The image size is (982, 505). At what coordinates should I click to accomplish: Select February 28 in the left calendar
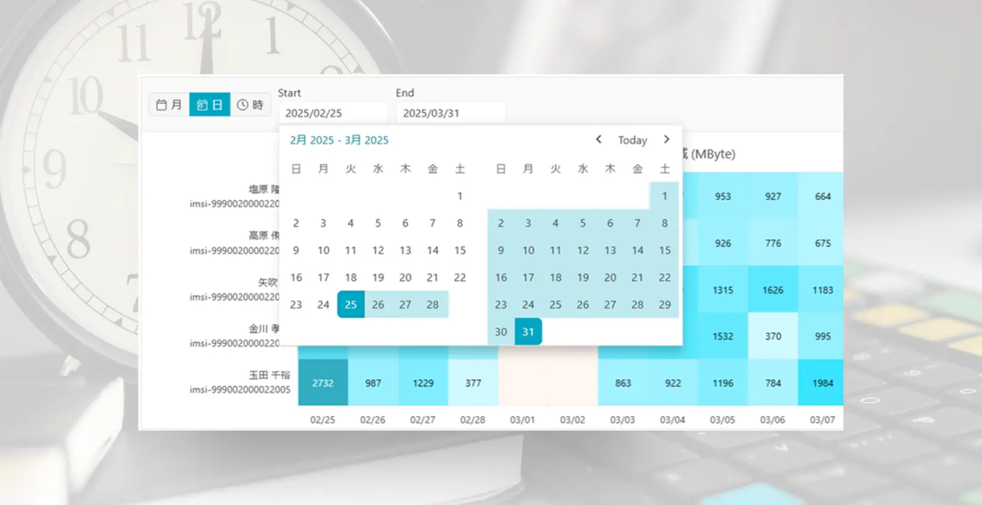[433, 305]
